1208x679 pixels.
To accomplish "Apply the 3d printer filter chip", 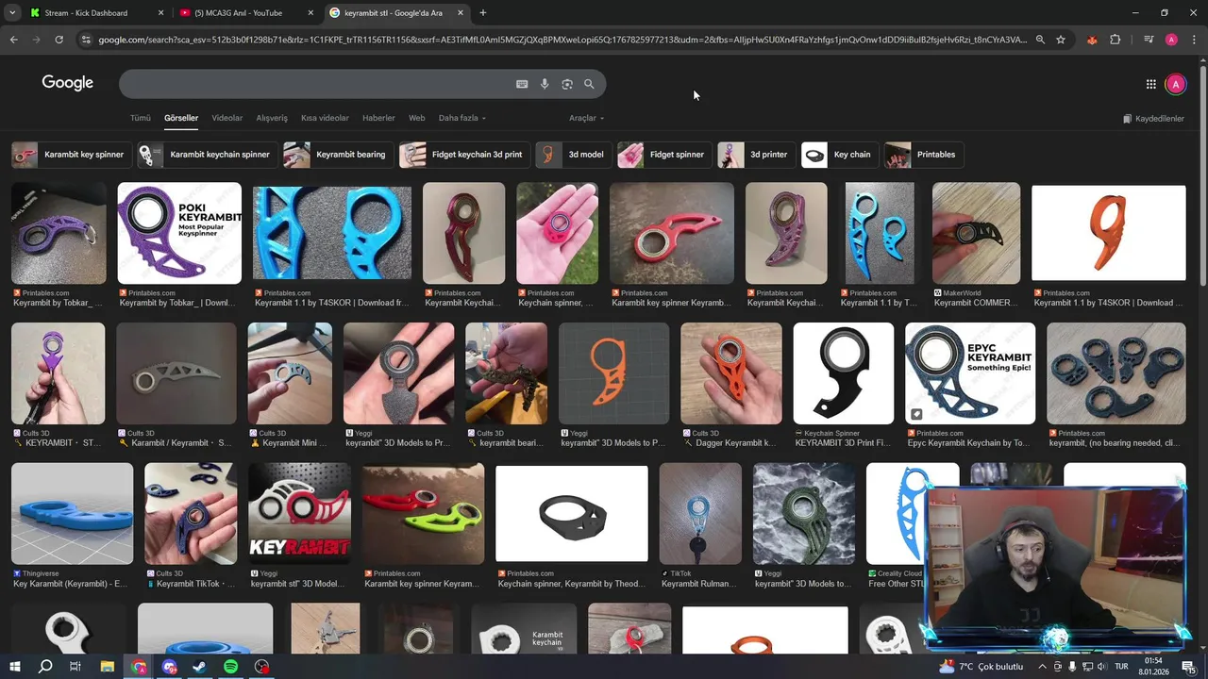I will coord(756,155).
